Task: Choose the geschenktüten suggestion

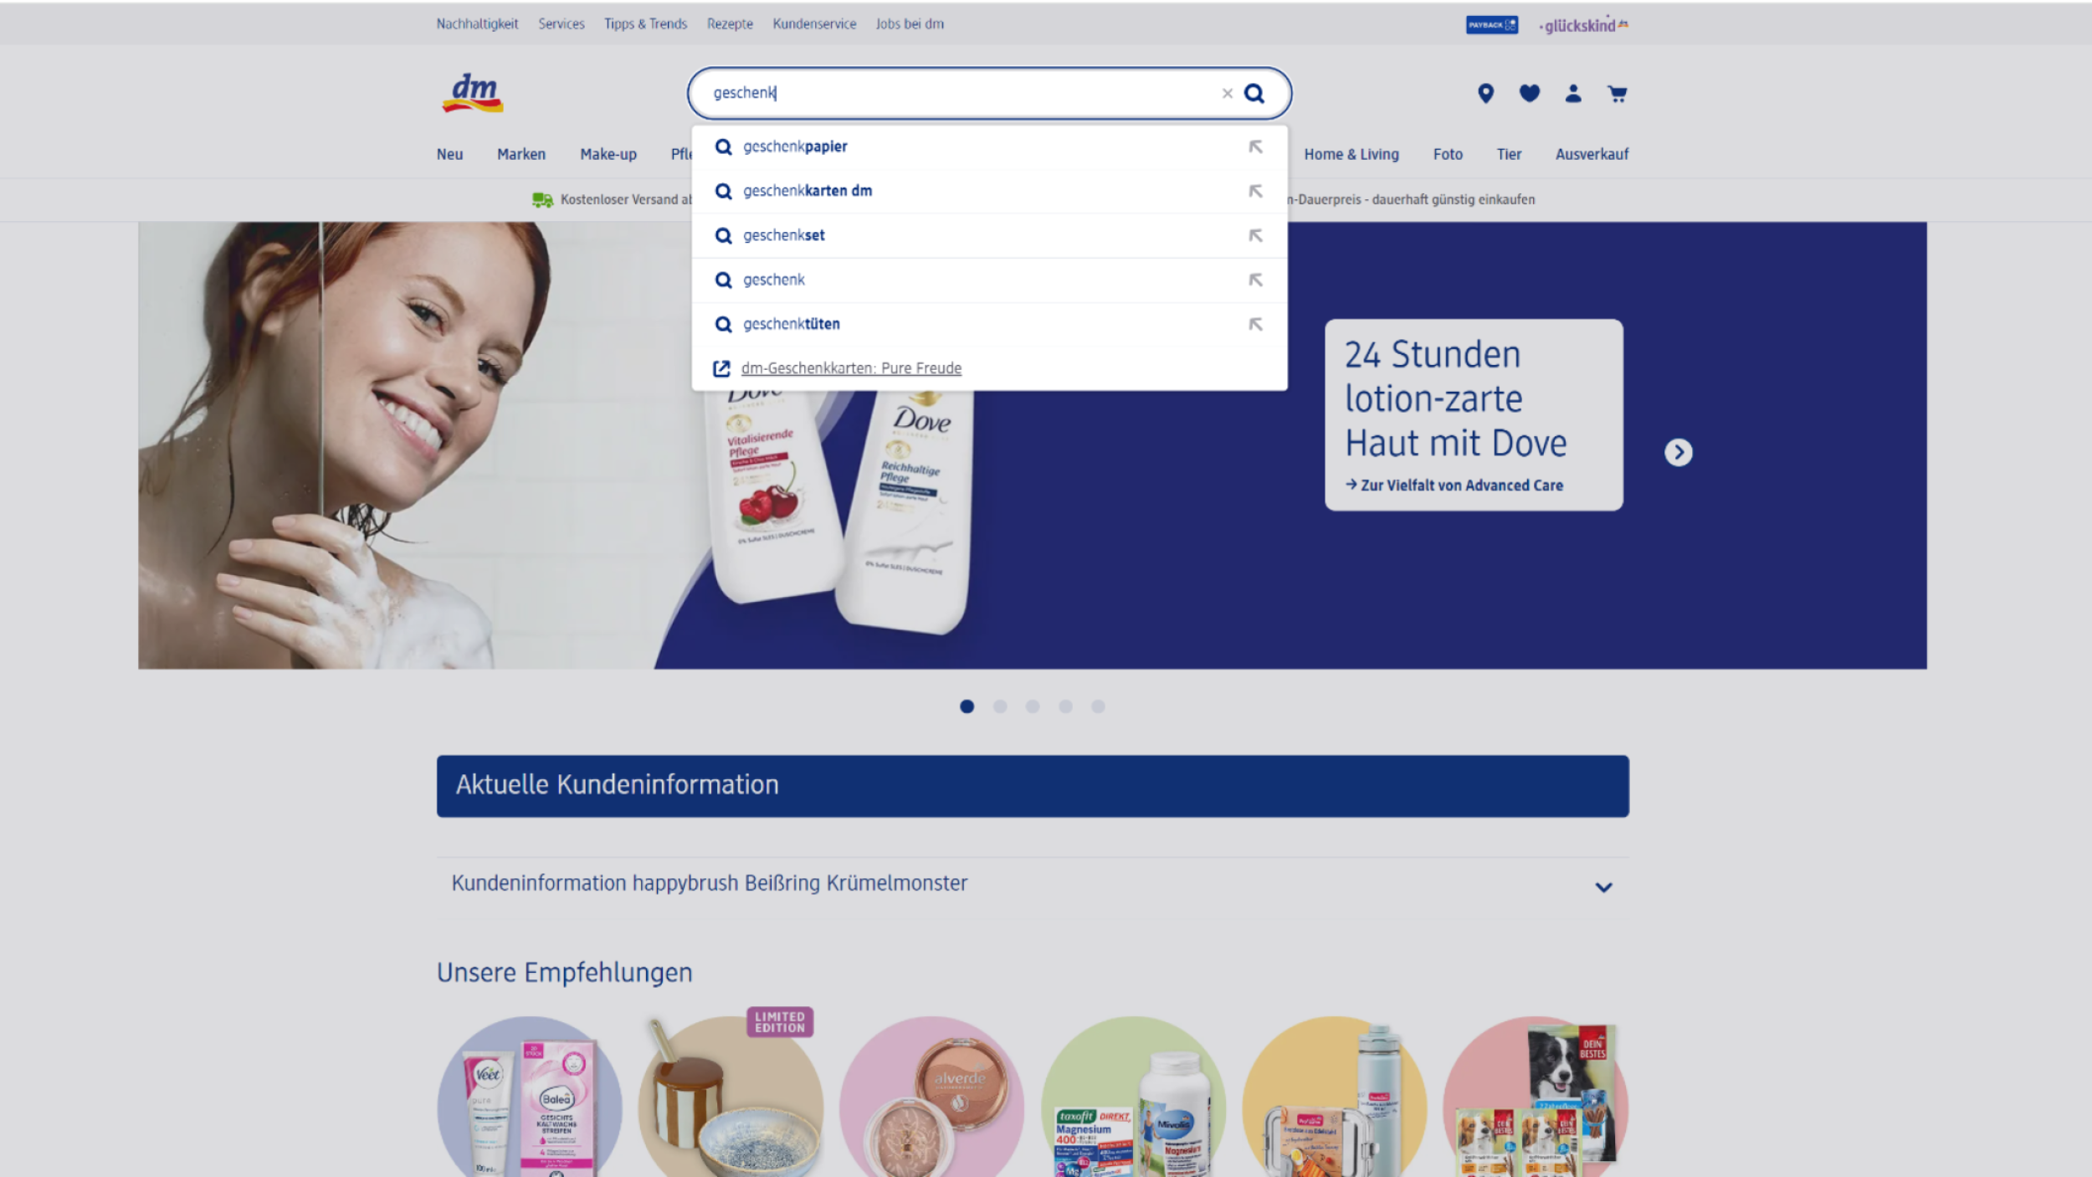Action: (791, 324)
